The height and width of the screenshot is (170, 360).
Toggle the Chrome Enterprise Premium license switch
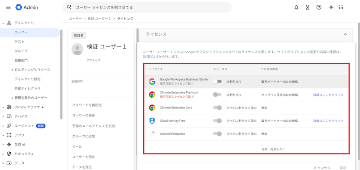point(217,95)
